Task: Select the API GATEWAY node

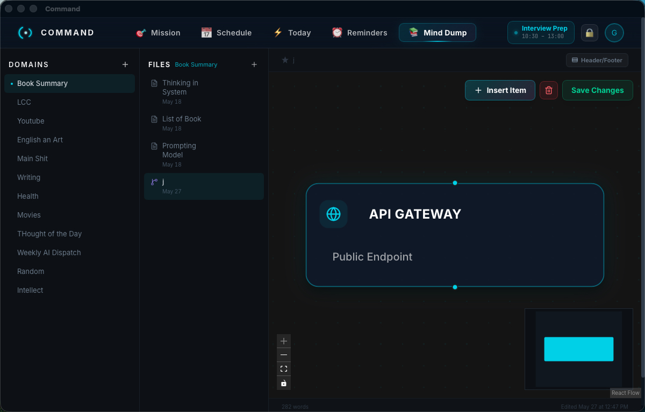Action: click(x=455, y=235)
